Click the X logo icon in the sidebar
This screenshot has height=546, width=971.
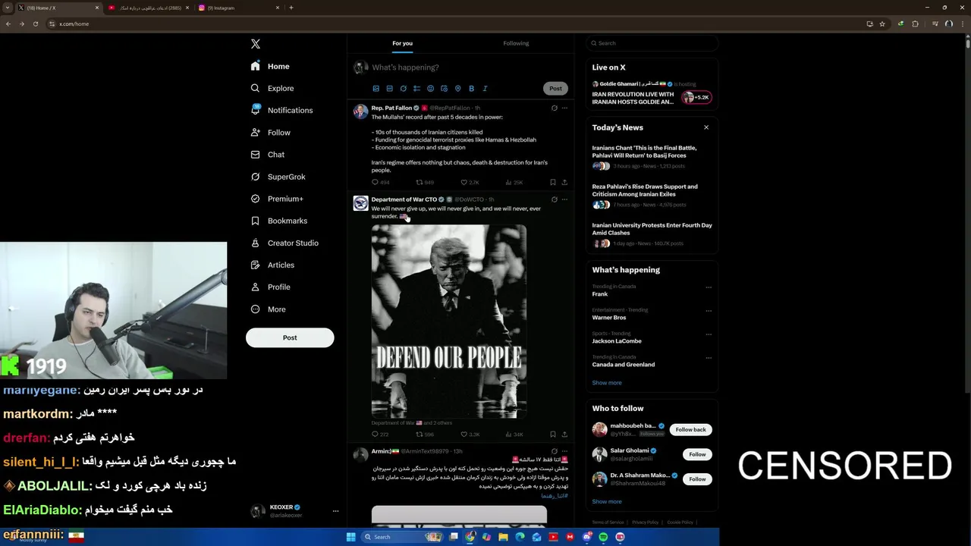(x=256, y=44)
